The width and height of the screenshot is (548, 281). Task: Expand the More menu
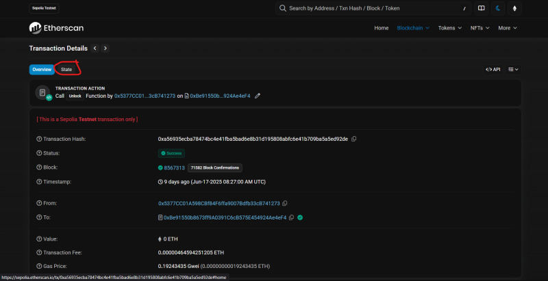(x=508, y=28)
